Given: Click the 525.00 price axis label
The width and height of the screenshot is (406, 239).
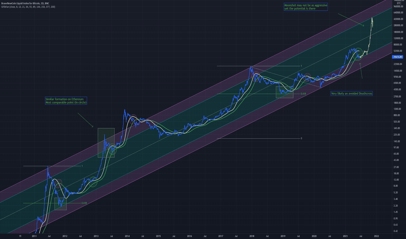Looking at the screenshot, I should [397, 122].
